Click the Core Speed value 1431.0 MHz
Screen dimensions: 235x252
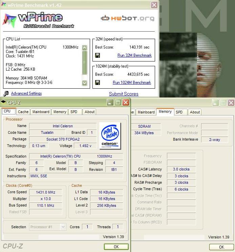pyautogui.click(x=46, y=192)
